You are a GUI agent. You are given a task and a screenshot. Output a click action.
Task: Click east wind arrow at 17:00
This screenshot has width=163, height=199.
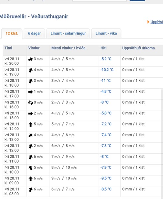(x=31, y=92)
